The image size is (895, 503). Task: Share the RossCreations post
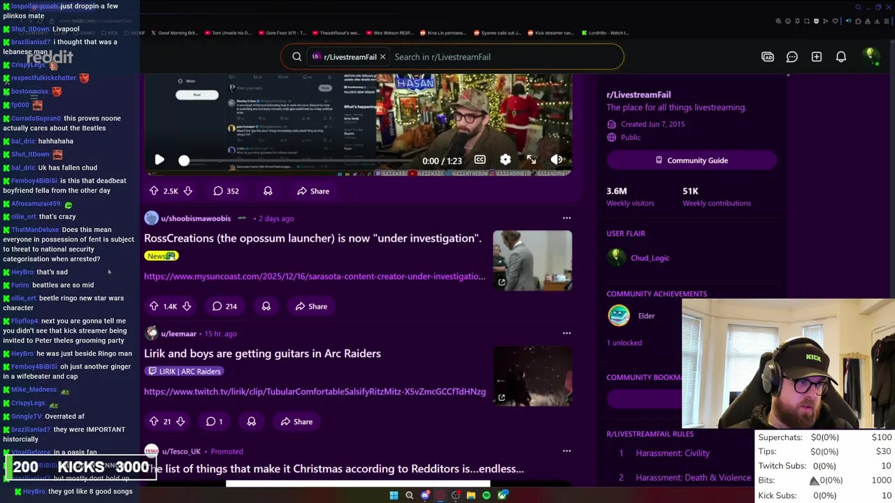coord(311,306)
